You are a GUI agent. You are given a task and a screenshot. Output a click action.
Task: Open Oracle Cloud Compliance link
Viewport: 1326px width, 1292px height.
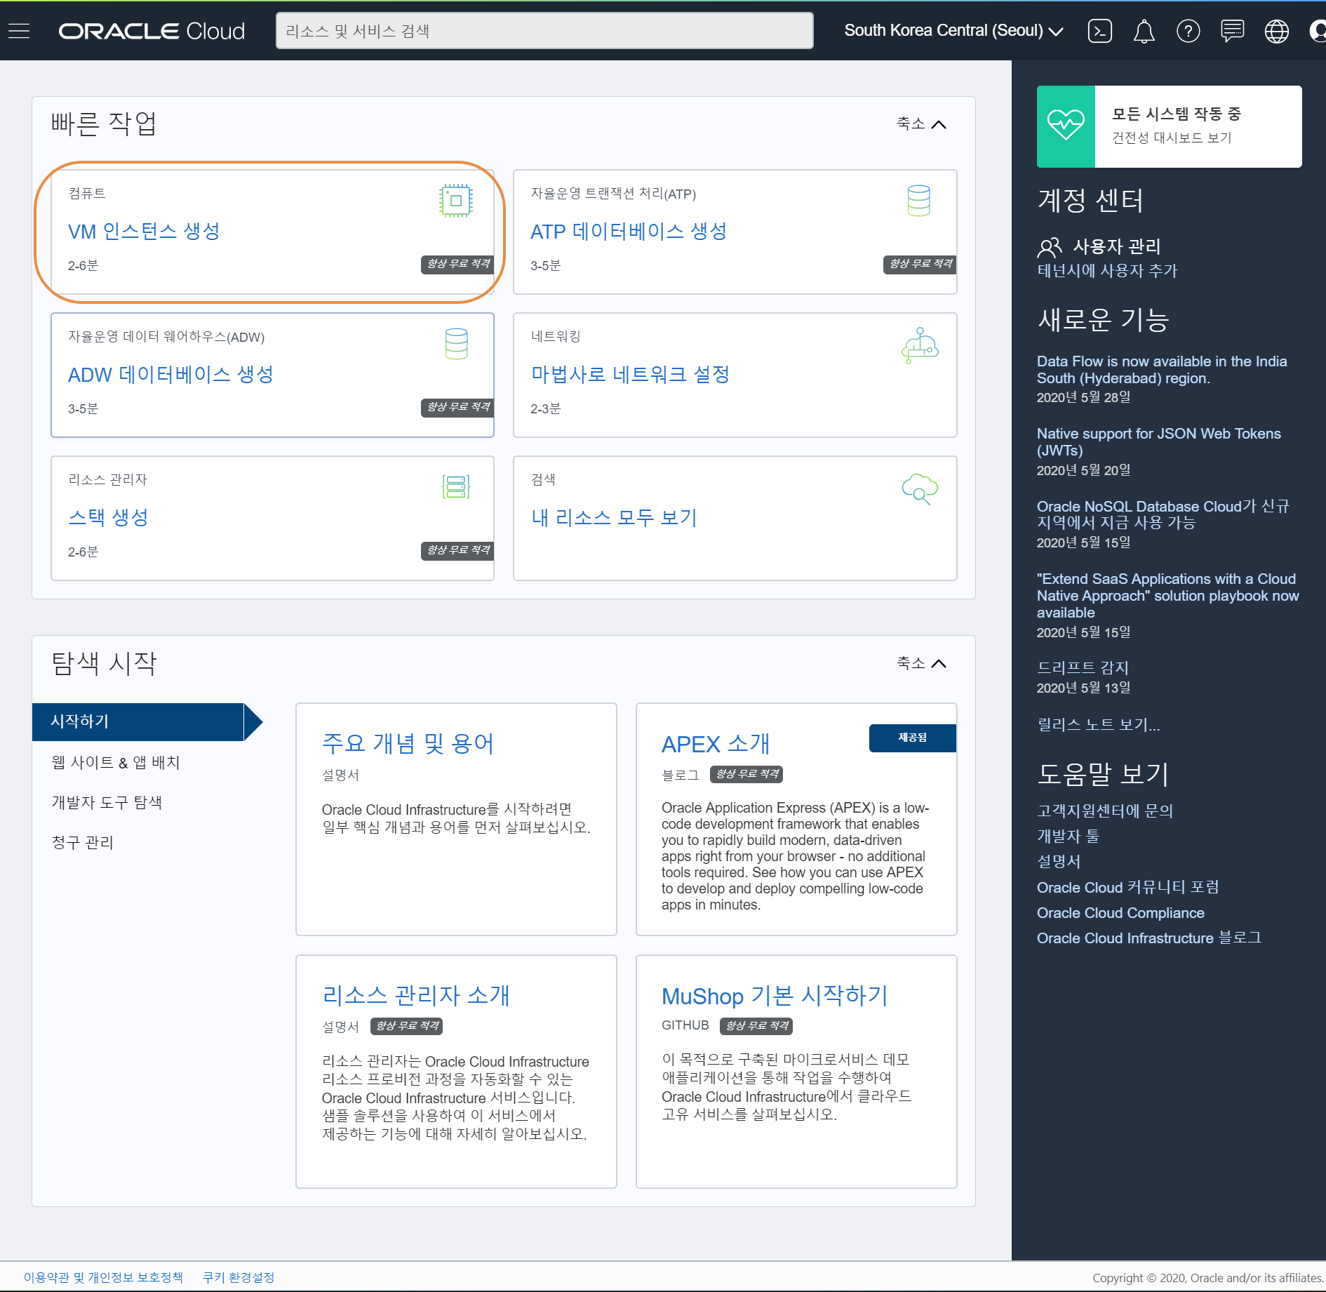[1120, 913]
